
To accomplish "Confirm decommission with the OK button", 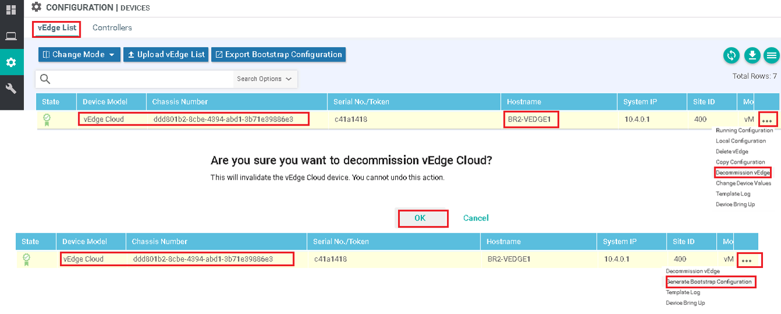I will (420, 218).
